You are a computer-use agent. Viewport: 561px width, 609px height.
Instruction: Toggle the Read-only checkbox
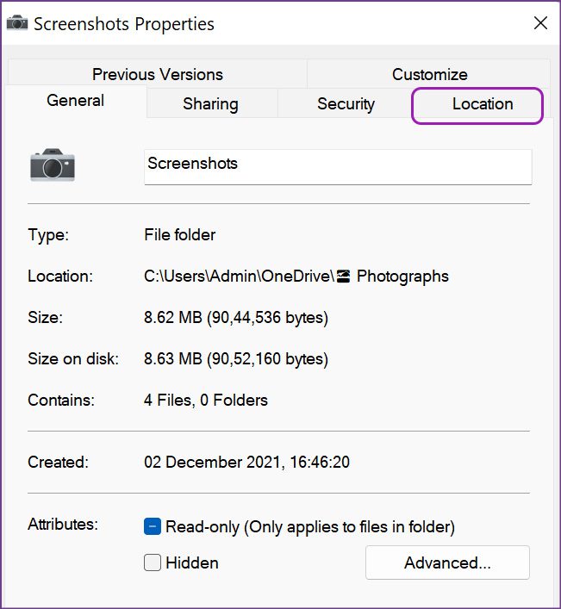click(x=153, y=526)
